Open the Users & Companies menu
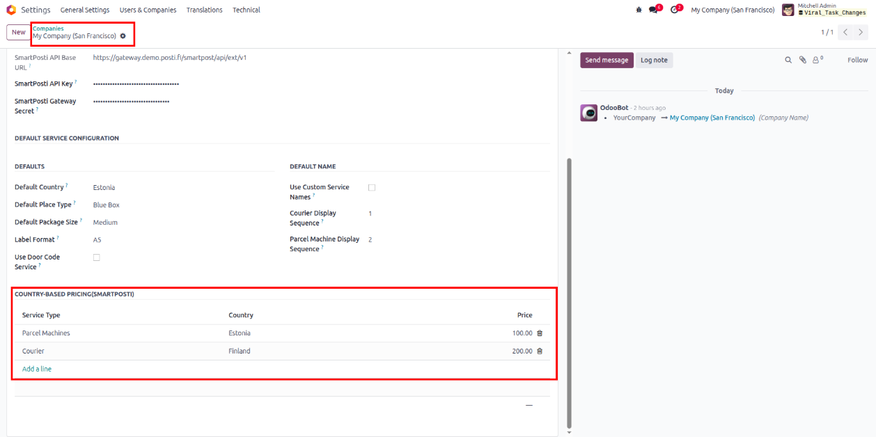Screen dimensions: 876x437 pyautogui.click(x=148, y=10)
